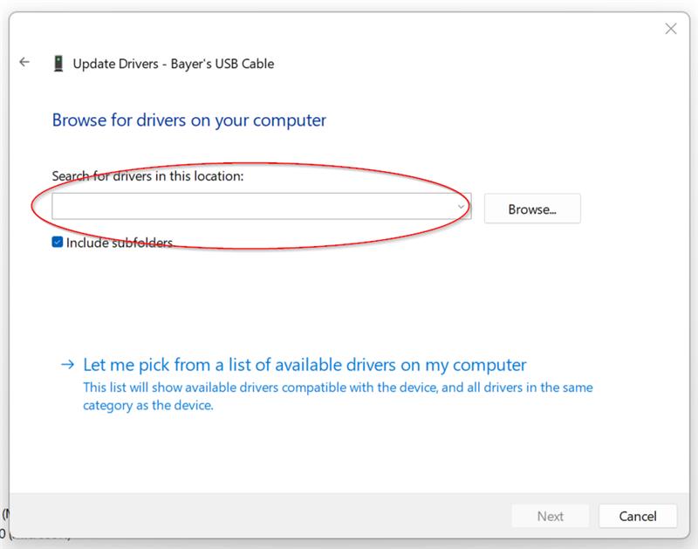Click inside the driver search location field
This screenshot has height=549, width=698.
(x=253, y=206)
